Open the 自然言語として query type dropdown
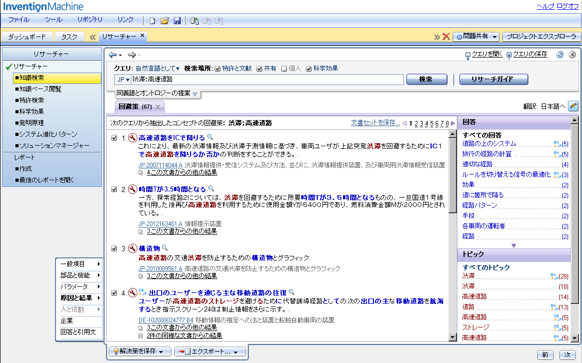582x363 pixels. tap(158, 68)
